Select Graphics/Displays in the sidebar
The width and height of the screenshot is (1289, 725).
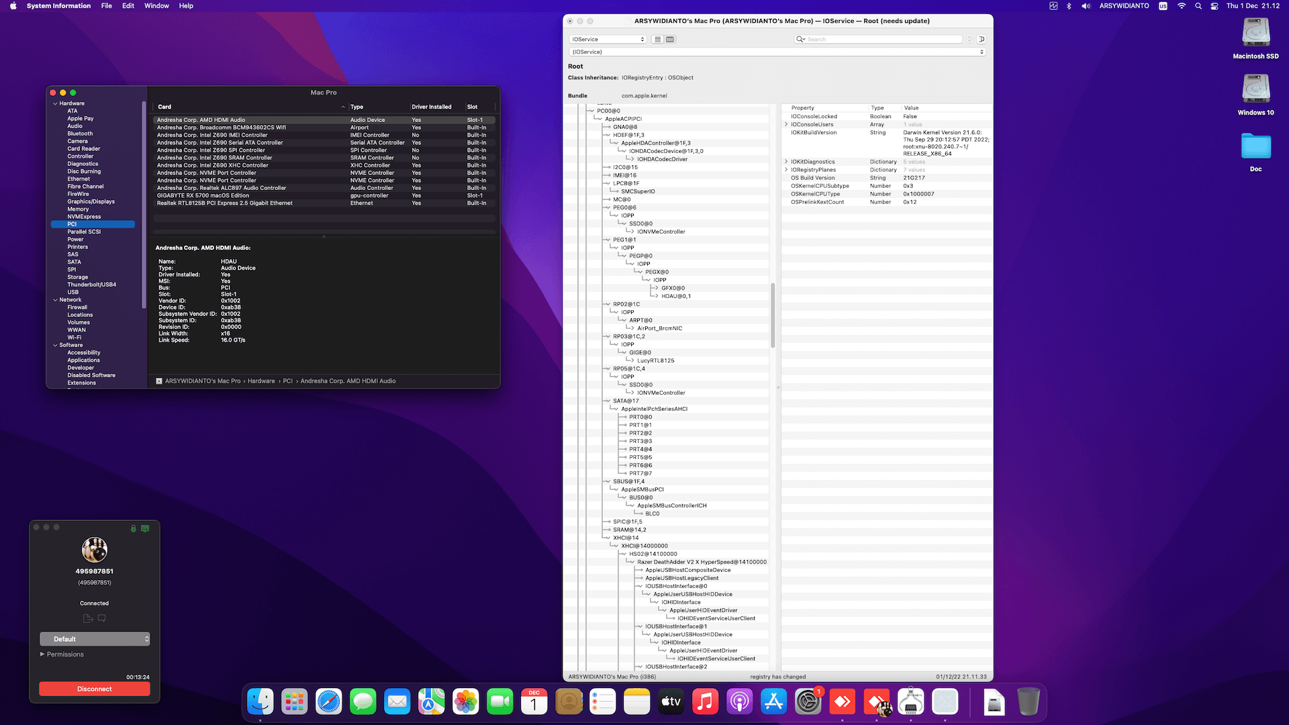91,202
